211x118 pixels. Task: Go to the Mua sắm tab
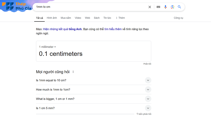66,18
